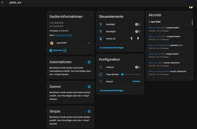Image resolution: width=197 pixels, height=129 pixels.
Task: Click the orange openHASP logo at top right
Action: coord(191,7)
